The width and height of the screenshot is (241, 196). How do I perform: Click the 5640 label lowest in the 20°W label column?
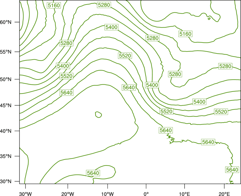pyautogui.click(x=66, y=93)
